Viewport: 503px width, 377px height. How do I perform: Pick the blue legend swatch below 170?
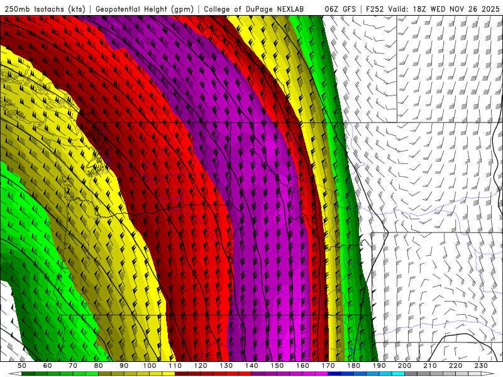point(334,374)
